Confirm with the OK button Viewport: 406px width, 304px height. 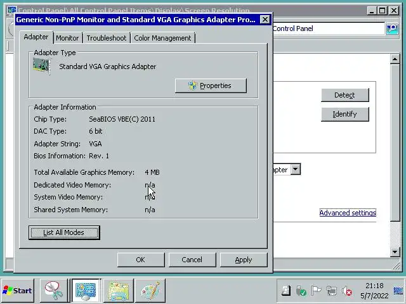pyautogui.click(x=141, y=260)
